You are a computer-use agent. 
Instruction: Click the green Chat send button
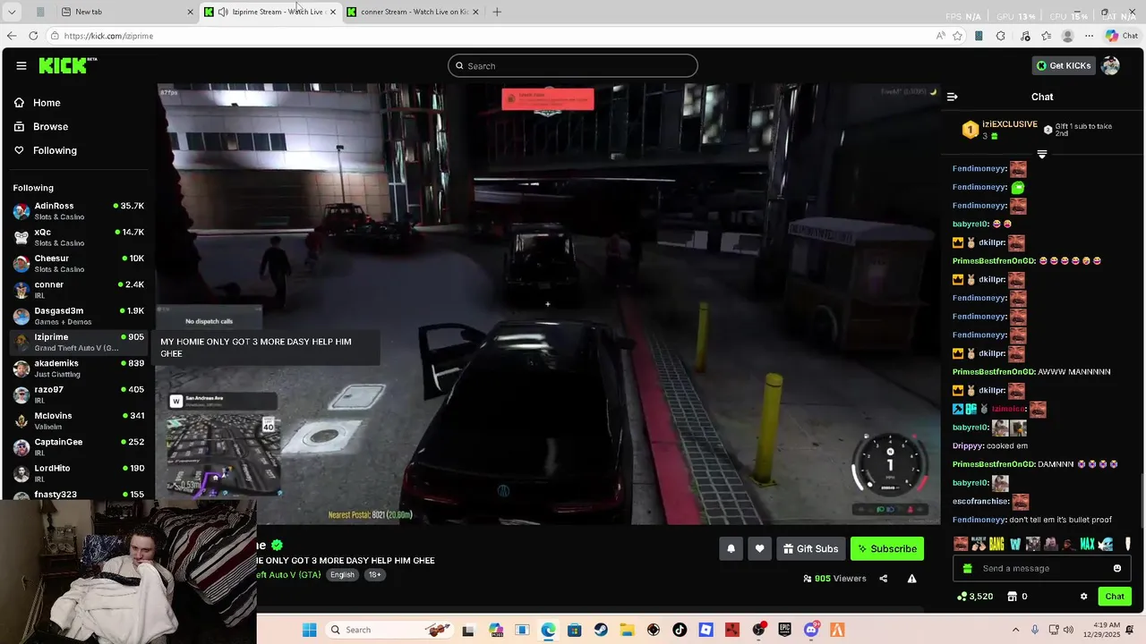click(x=1115, y=597)
